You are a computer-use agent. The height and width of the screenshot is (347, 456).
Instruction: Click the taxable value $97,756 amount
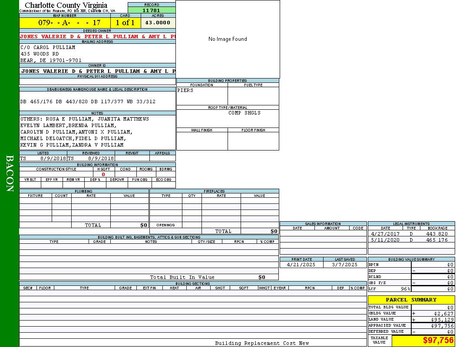438,341
